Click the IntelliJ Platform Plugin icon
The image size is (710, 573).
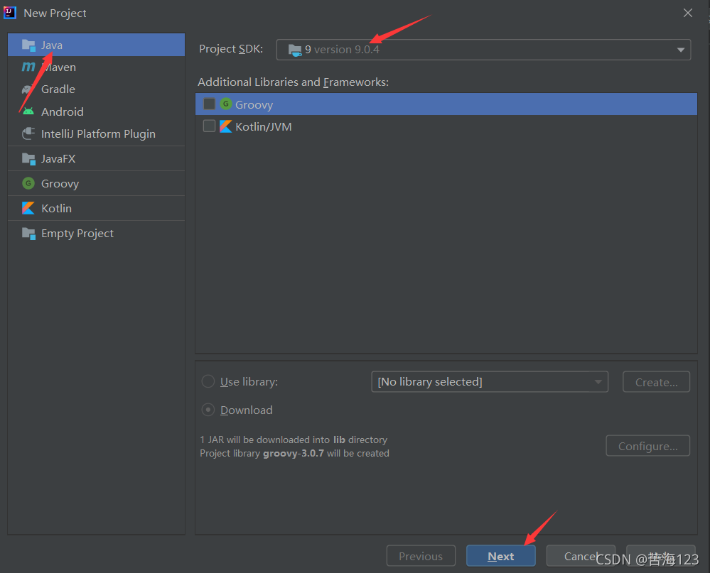point(28,133)
